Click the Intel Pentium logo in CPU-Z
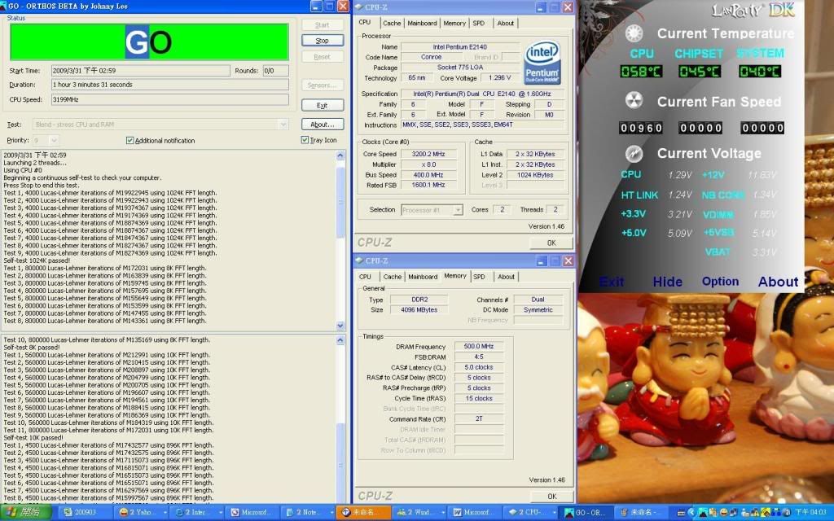This screenshot has height=521, width=834. coord(542,63)
